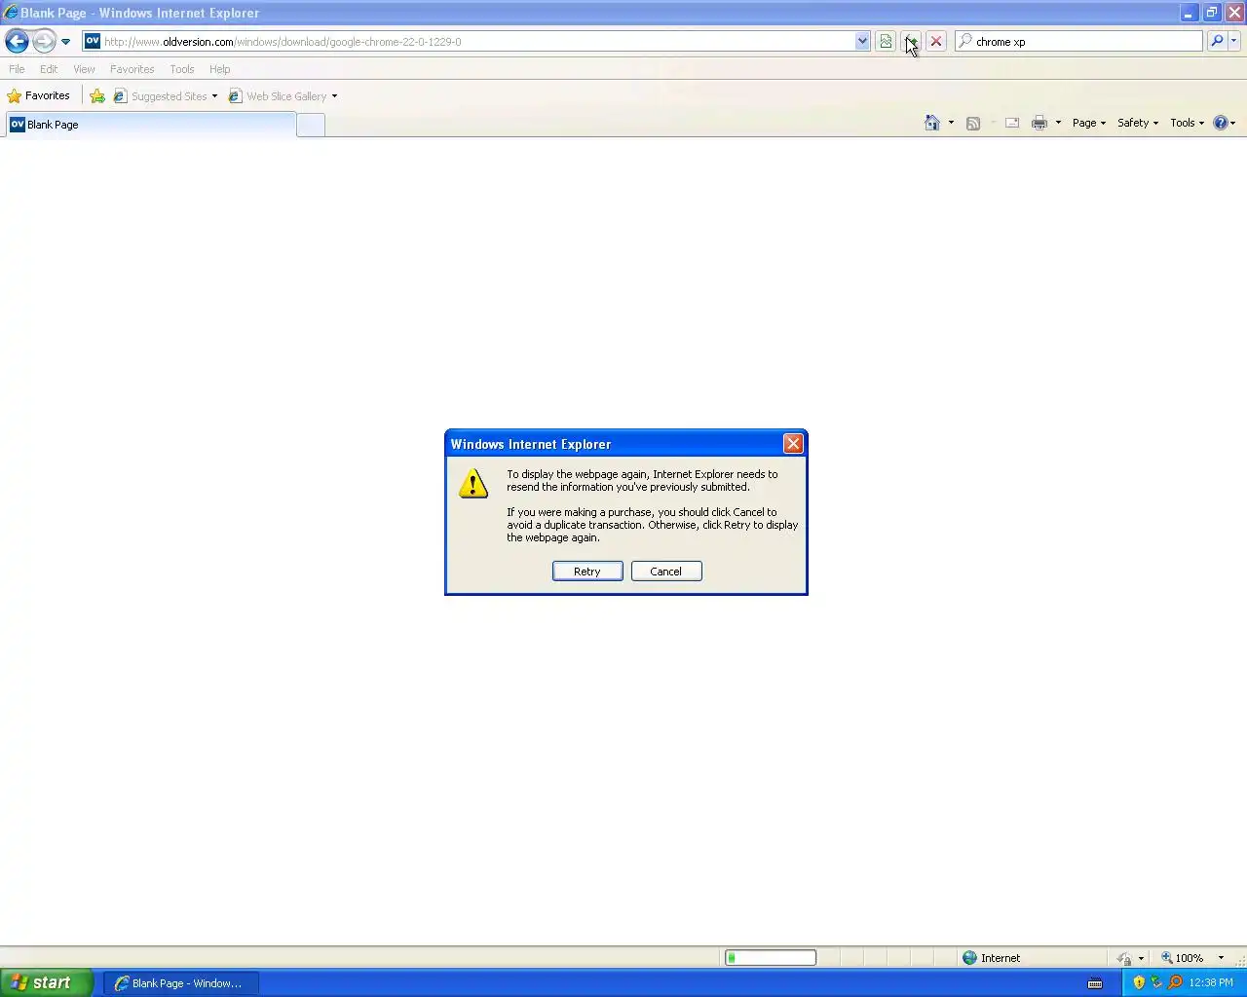The height and width of the screenshot is (997, 1247).
Task: Expand the Print options dropdown arrow
Action: click(x=1058, y=123)
